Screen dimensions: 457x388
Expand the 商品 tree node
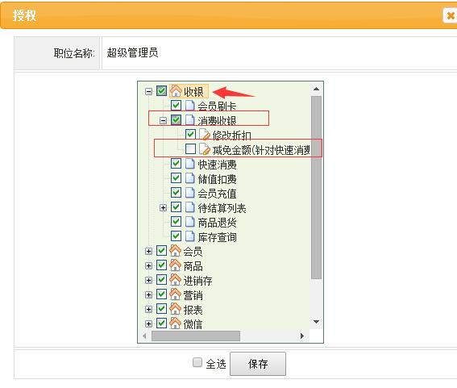point(148,265)
